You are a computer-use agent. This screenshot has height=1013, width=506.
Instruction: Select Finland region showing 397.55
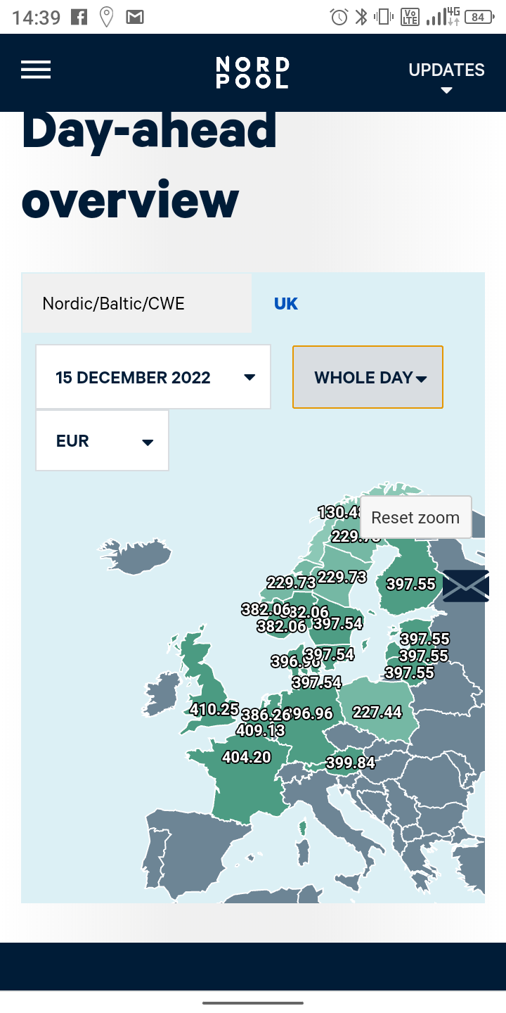411,584
